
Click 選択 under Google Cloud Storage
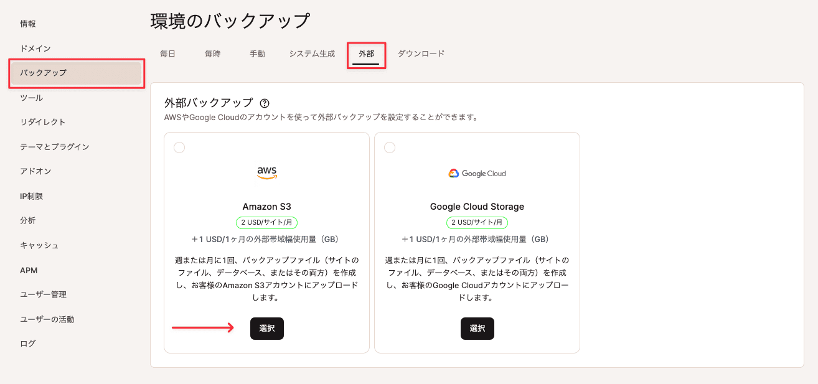[477, 328]
